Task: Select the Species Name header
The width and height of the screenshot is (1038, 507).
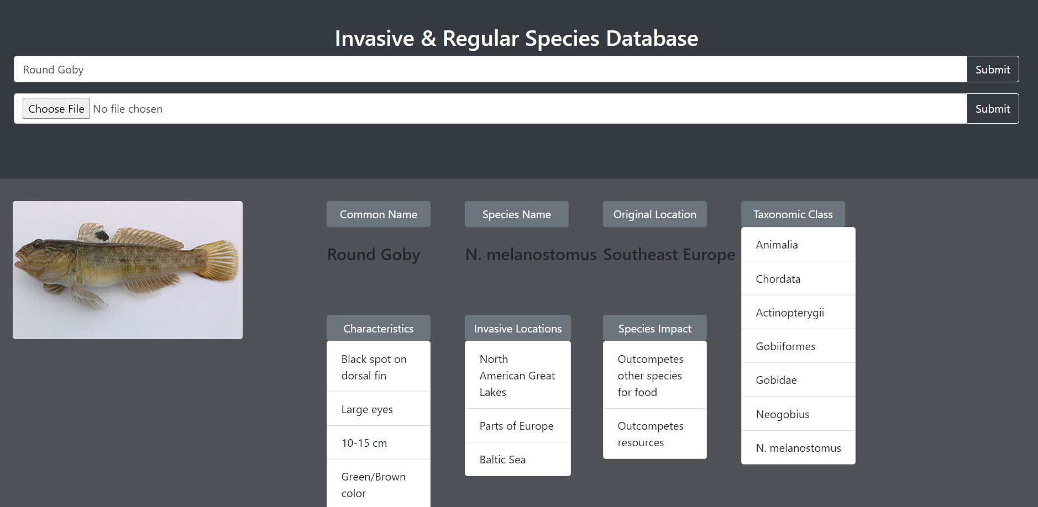Action: click(x=516, y=214)
